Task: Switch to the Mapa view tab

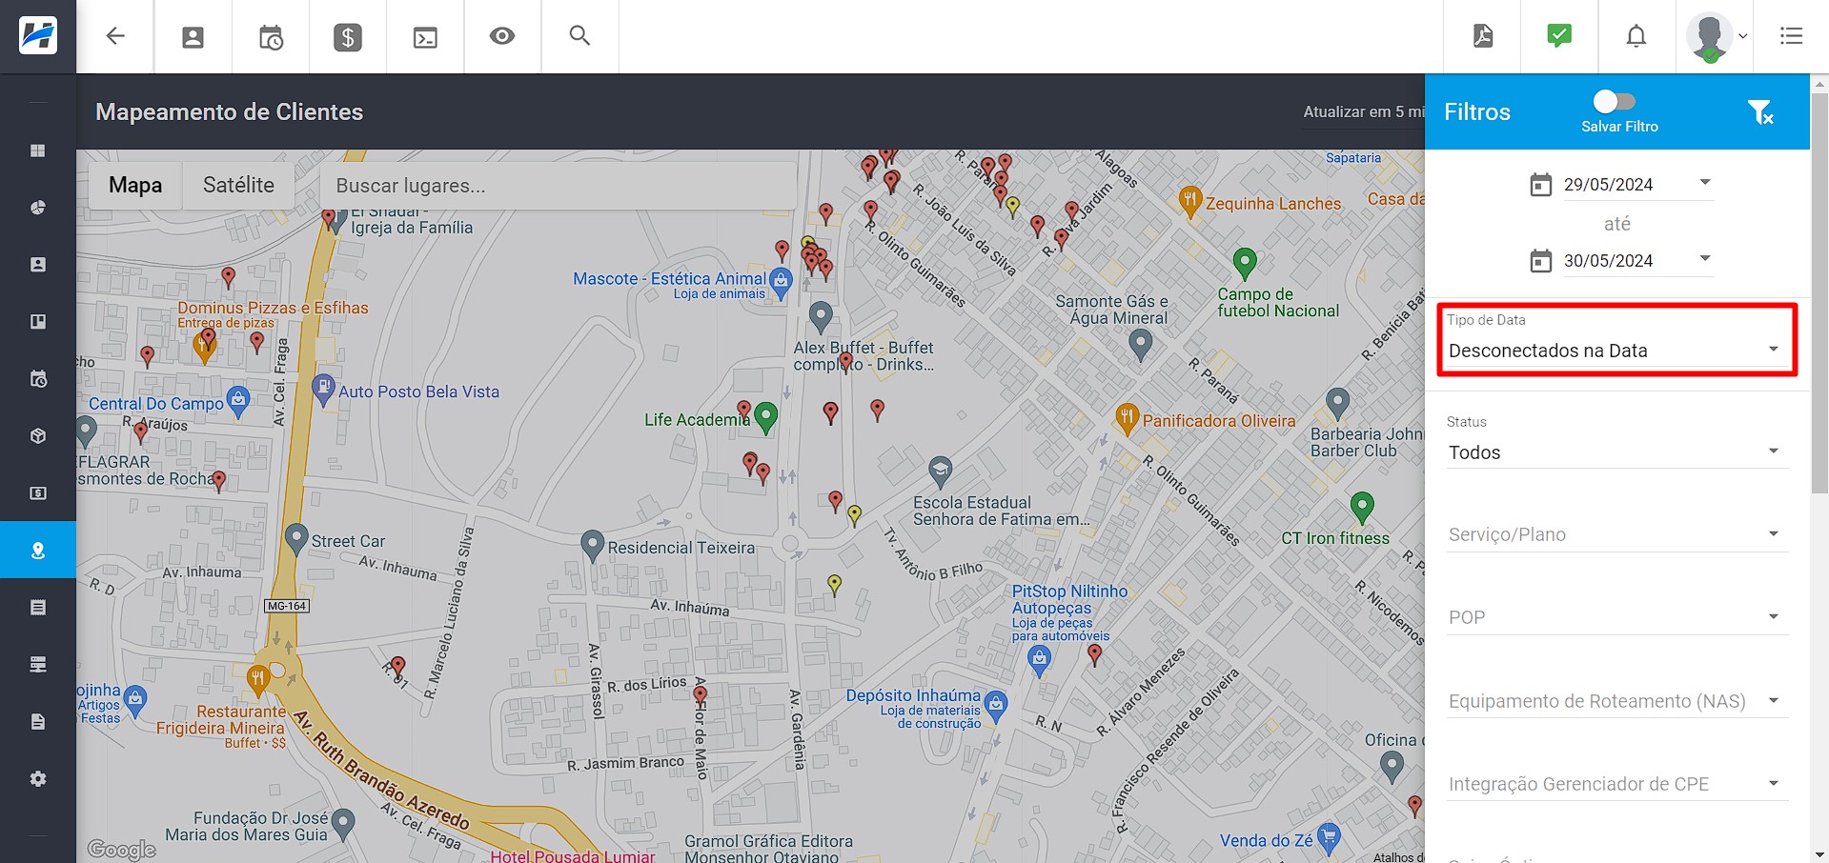Action: tap(135, 185)
